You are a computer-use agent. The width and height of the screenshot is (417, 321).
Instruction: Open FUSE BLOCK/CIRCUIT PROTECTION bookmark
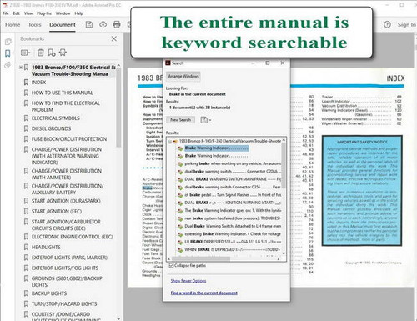[x=69, y=139]
